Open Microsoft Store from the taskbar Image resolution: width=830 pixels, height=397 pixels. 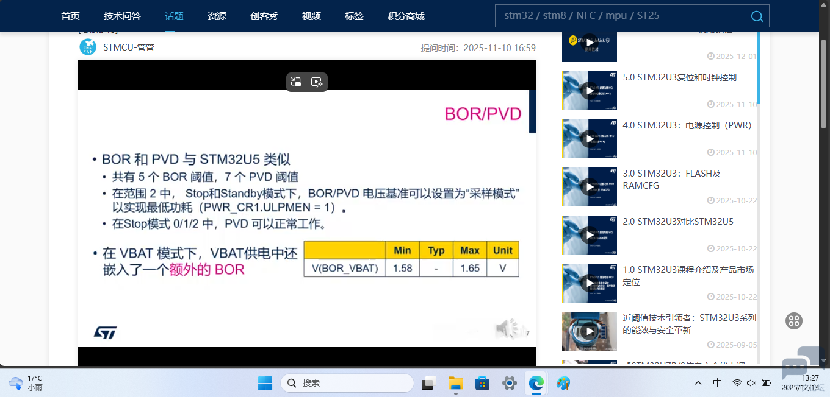point(483,383)
